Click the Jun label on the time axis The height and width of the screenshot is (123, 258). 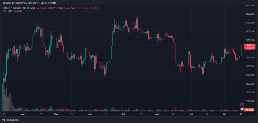coord(90,114)
